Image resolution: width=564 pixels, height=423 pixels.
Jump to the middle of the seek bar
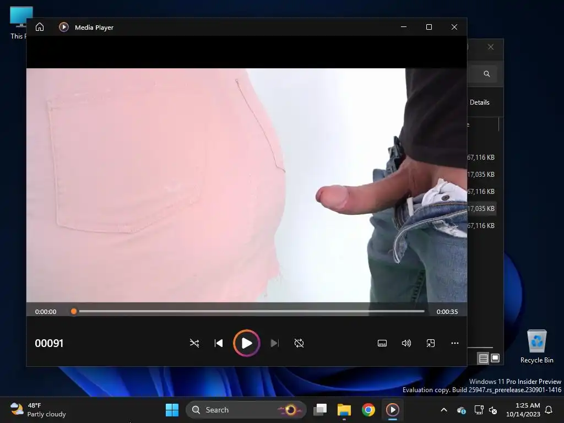(x=250, y=312)
